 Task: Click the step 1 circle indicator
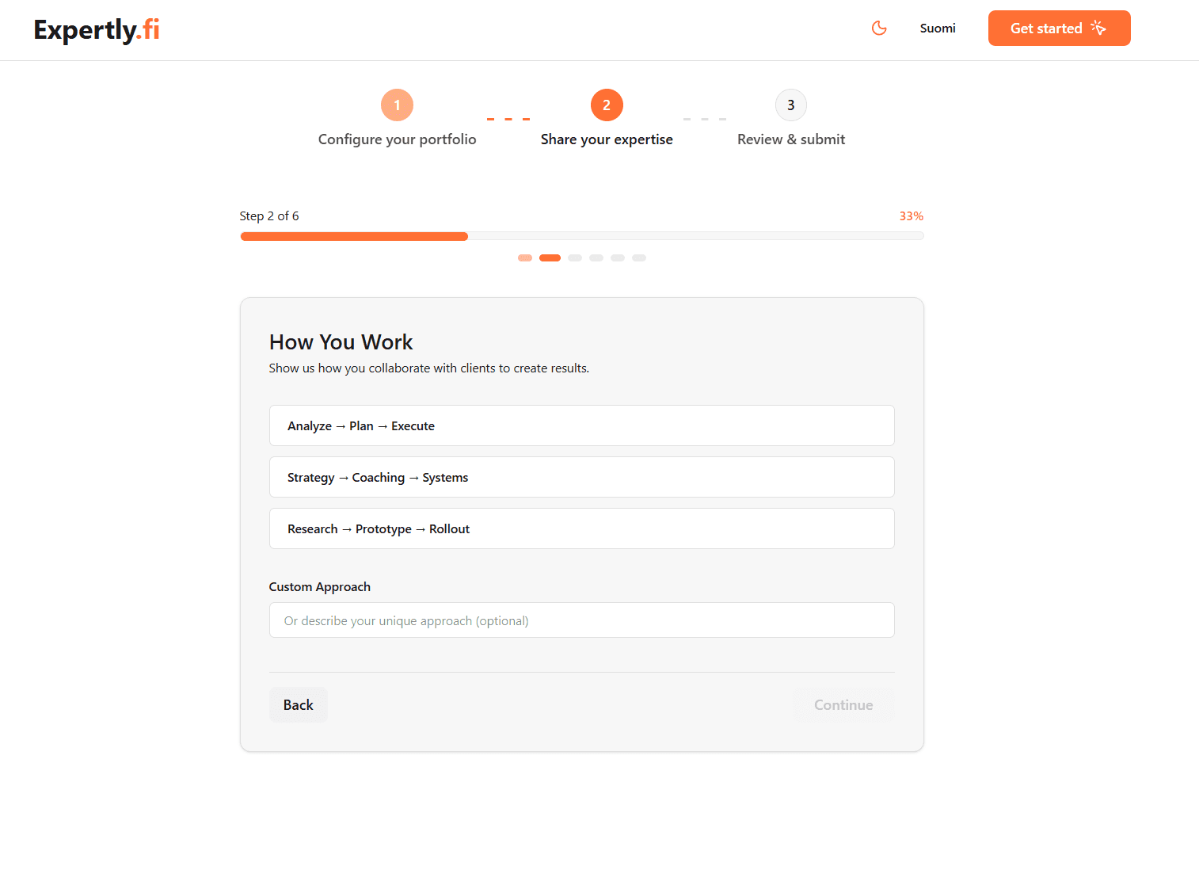tap(397, 105)
